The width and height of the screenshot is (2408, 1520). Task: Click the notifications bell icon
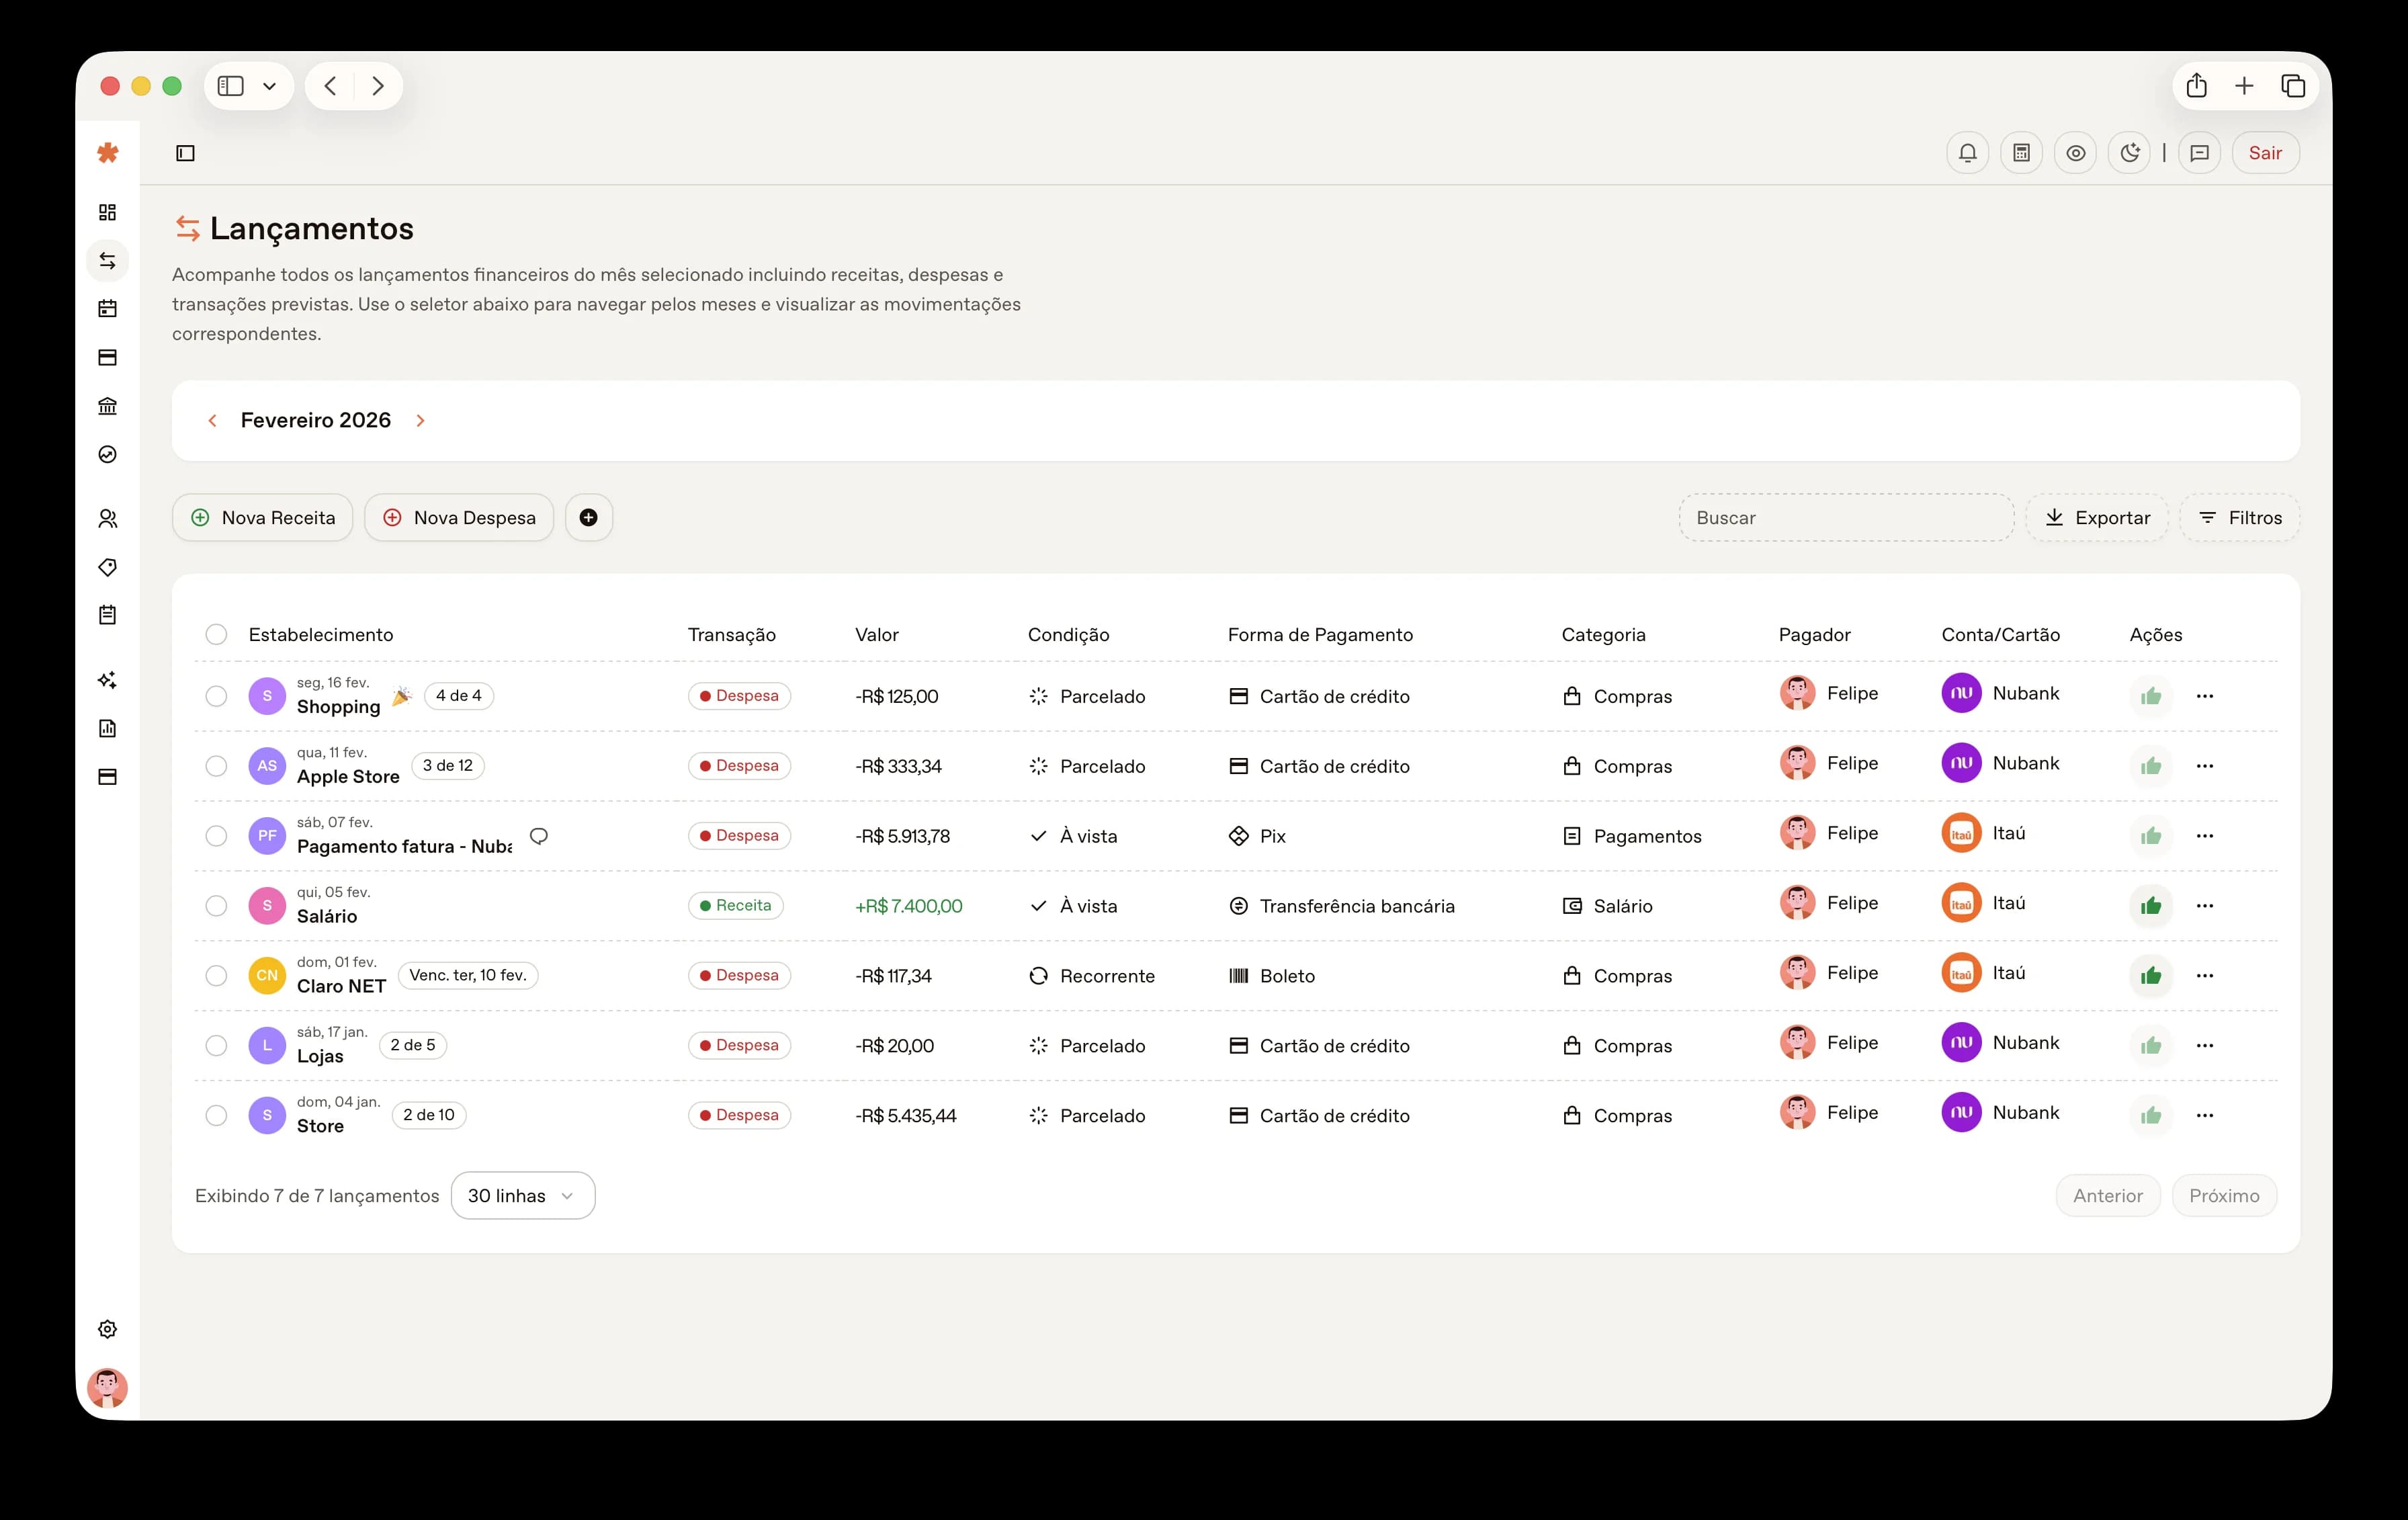click(x=1967, y=153)
